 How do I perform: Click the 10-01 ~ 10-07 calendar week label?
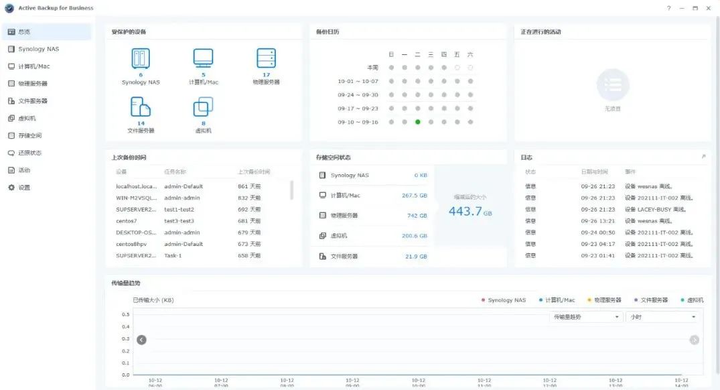coord(358,81)
